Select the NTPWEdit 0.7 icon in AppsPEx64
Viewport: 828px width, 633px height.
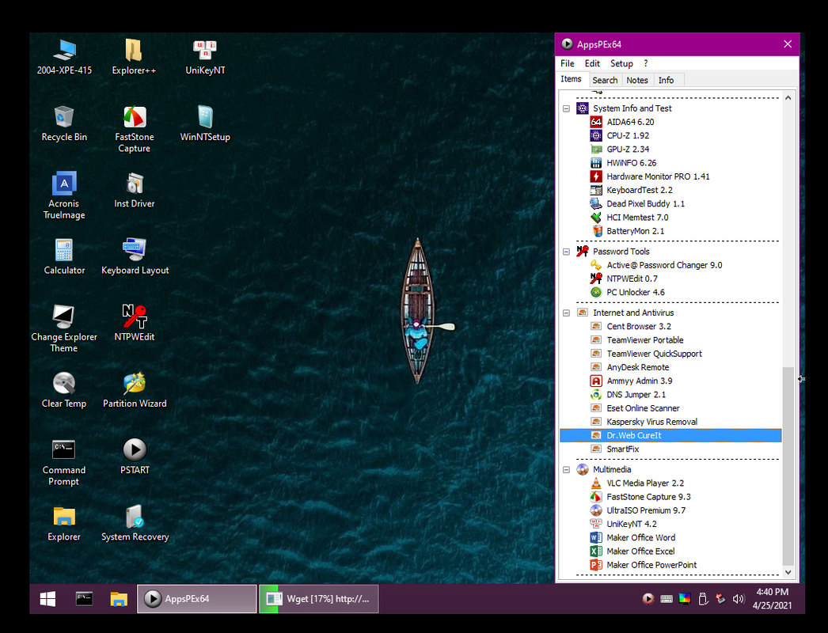pos(595,279)
